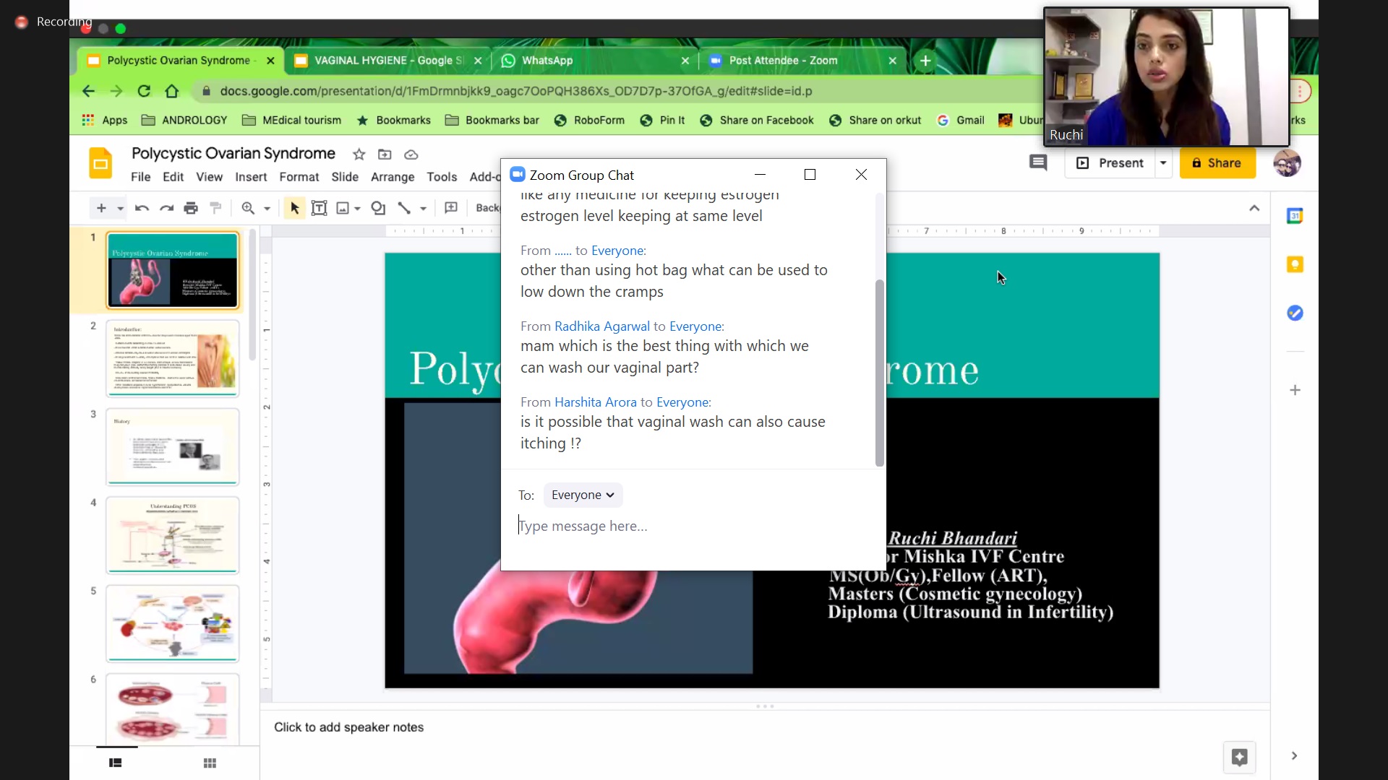Switch to the WhatsApp browser tab
The image size is (1388, 780).
(x=547, y=61)
